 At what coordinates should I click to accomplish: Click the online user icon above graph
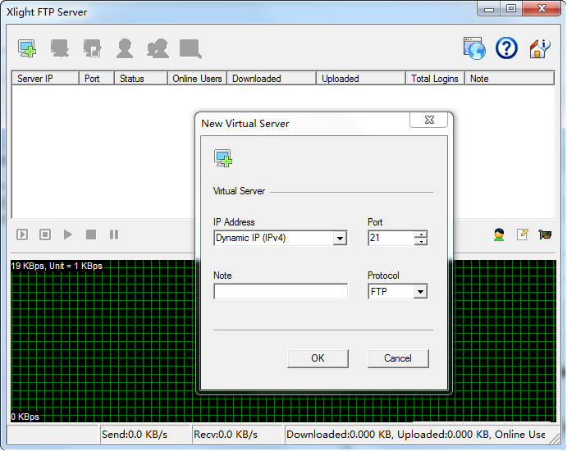pos(499,235)
